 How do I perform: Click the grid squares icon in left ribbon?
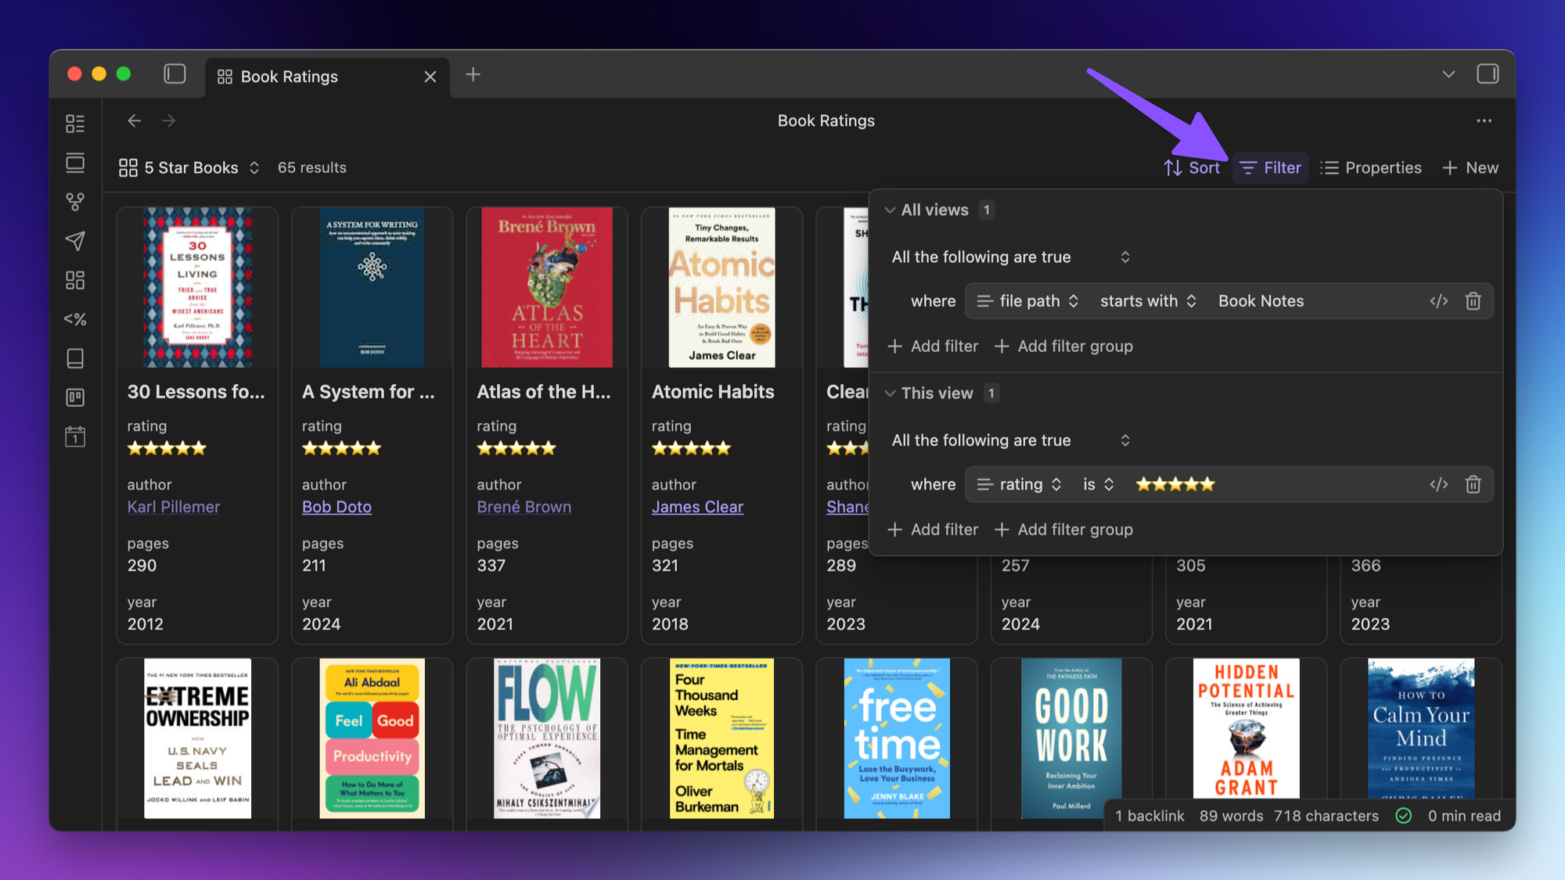click(x=75, y=280)
